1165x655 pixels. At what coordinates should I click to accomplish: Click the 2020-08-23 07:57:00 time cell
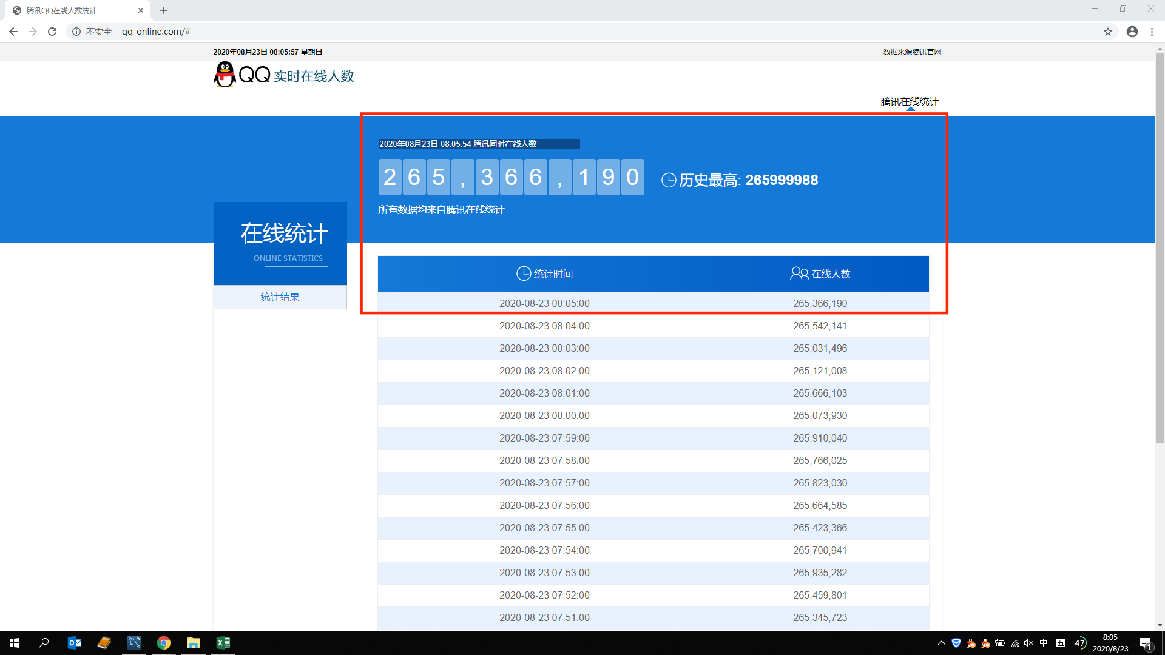pos(544,483)
